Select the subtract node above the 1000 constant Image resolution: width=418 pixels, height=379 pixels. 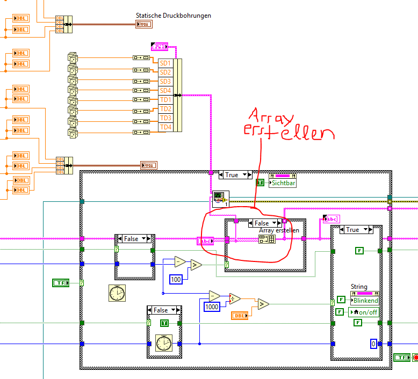click(x=214, y=296)
